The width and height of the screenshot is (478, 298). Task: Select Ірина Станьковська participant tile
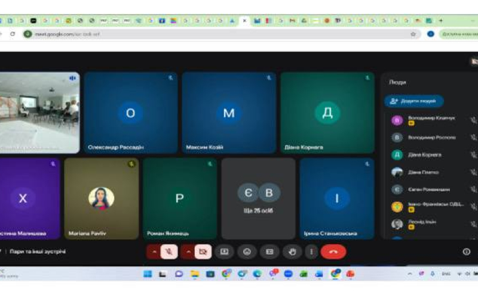pyautogui.click(x=337, y=198)
